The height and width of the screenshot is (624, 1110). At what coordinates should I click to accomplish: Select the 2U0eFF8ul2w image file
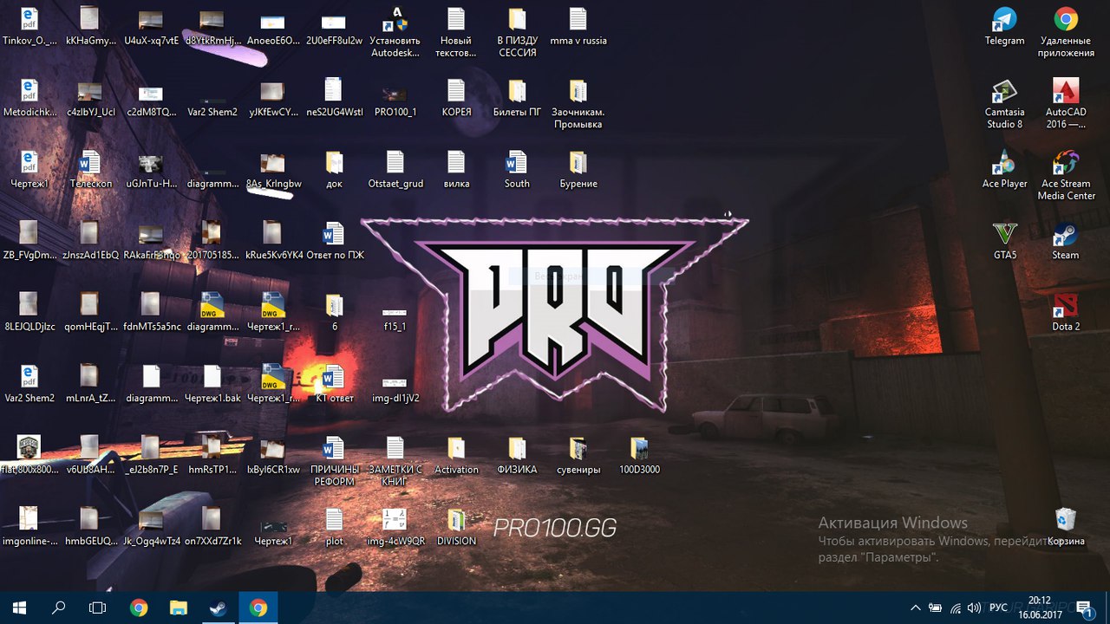pyautogui.click(x=334, y=28)
